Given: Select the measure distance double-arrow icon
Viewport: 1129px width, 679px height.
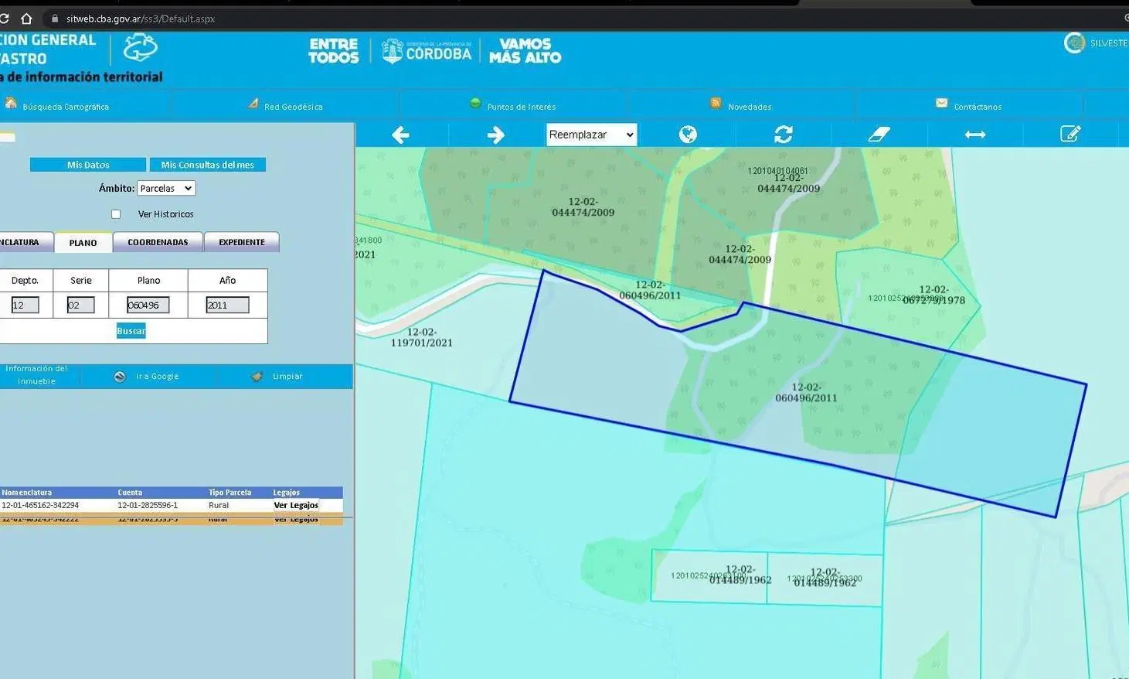Looking at the screenshot, I should click(x=975, y=135).
